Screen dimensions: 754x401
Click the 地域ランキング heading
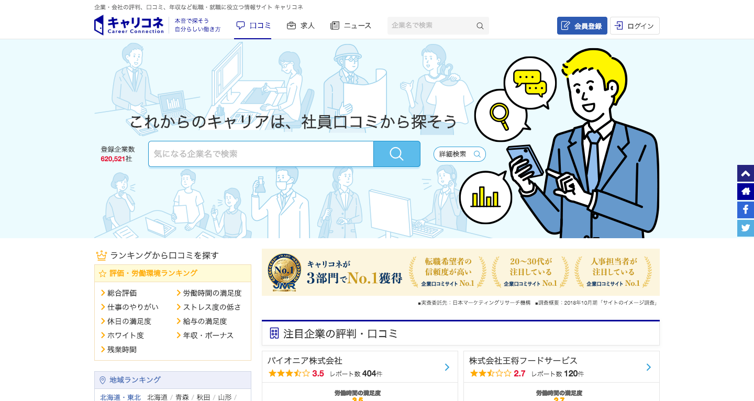click(x=135, y=380)
